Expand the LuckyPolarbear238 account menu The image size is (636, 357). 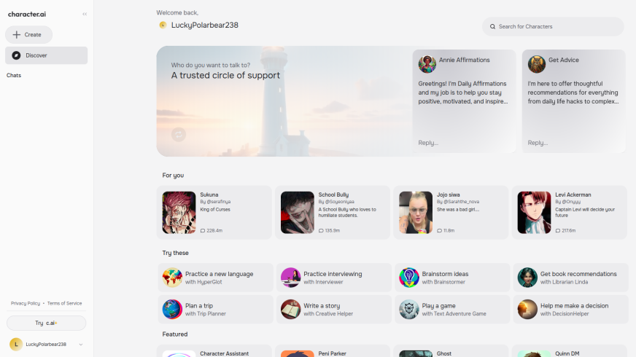[80, 345]
